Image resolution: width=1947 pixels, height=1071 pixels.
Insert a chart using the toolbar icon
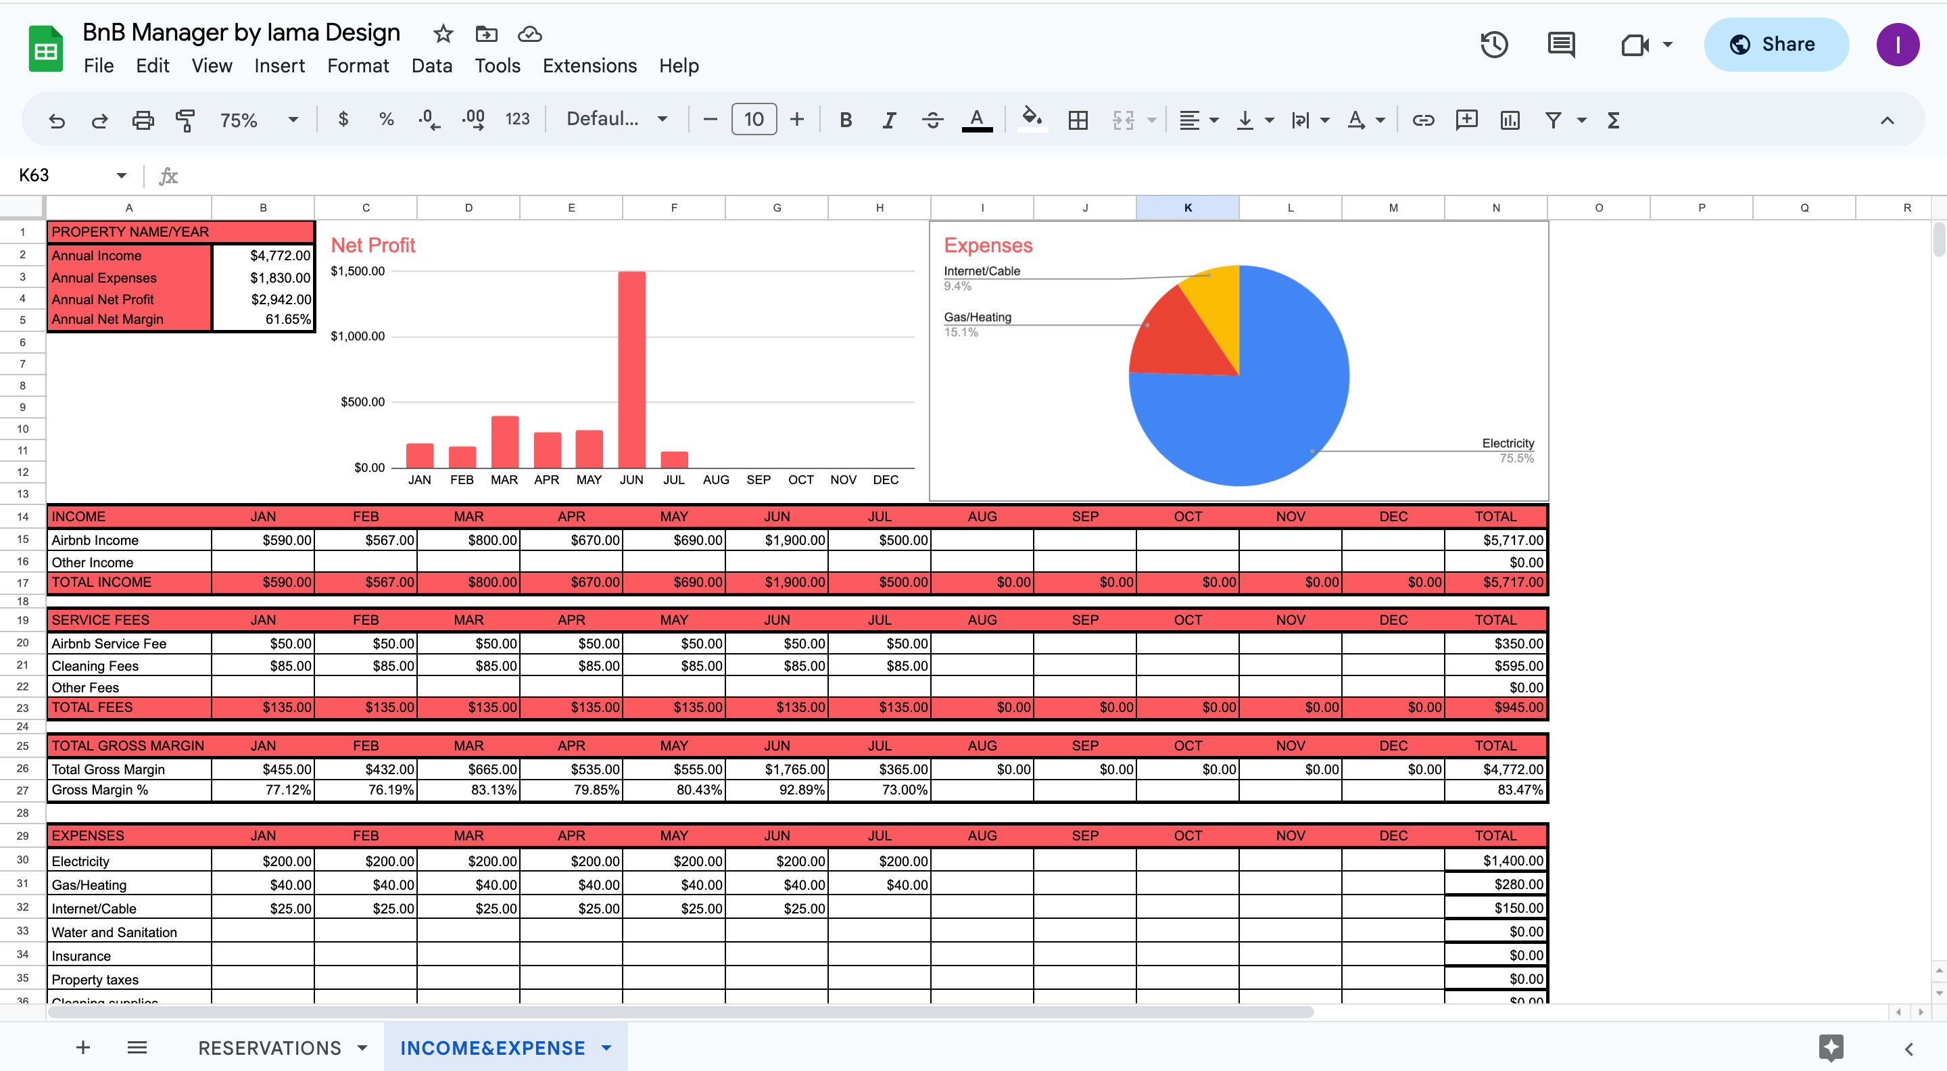click(x=1510, y=120)
